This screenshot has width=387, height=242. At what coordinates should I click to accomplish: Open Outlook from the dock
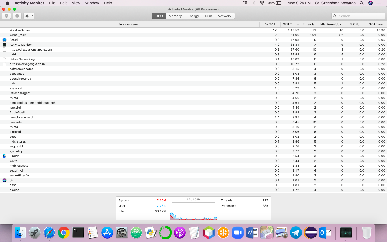[x=325, y=232]
